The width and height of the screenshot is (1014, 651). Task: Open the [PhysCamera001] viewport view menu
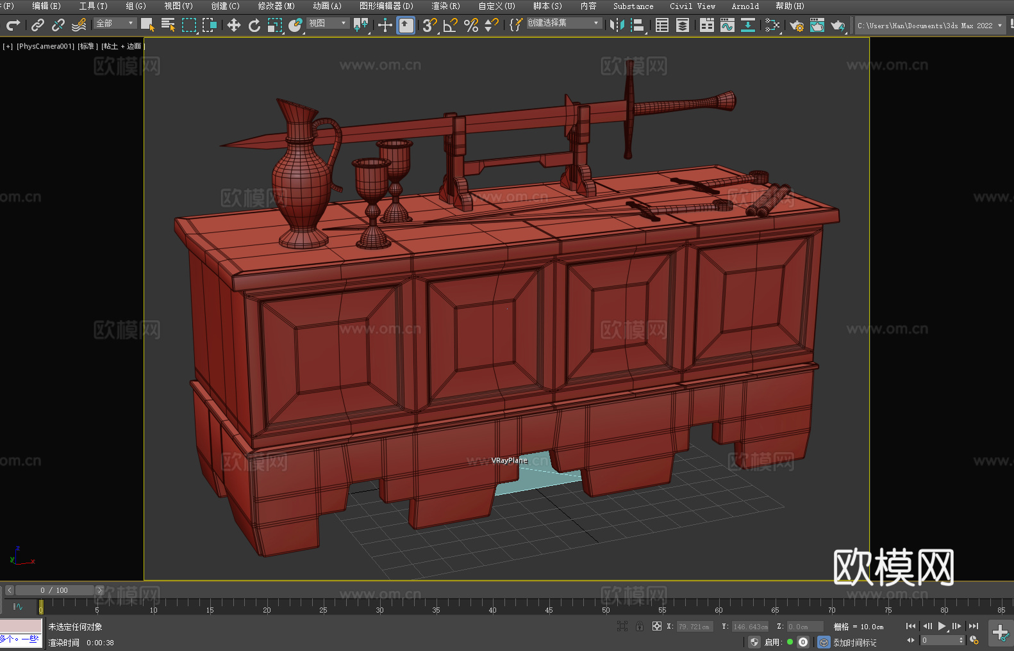tap(46, 46)
